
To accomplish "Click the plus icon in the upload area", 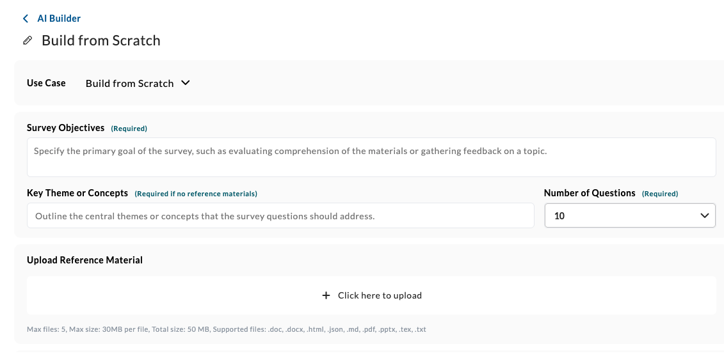I will coord(326,295).
